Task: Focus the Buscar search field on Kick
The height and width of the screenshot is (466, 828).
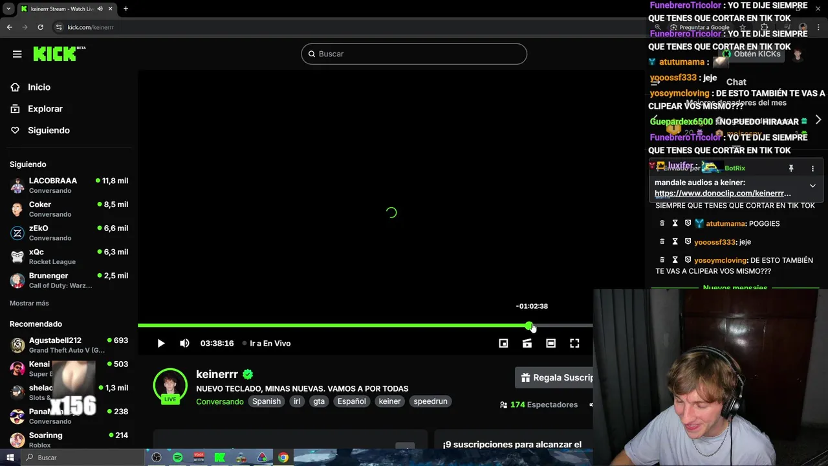Action: tap(414, 54)
